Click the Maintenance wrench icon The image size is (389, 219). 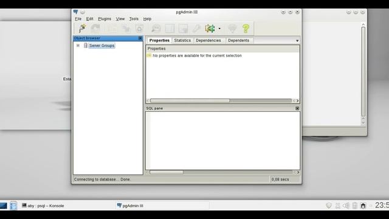coord(196,29)
